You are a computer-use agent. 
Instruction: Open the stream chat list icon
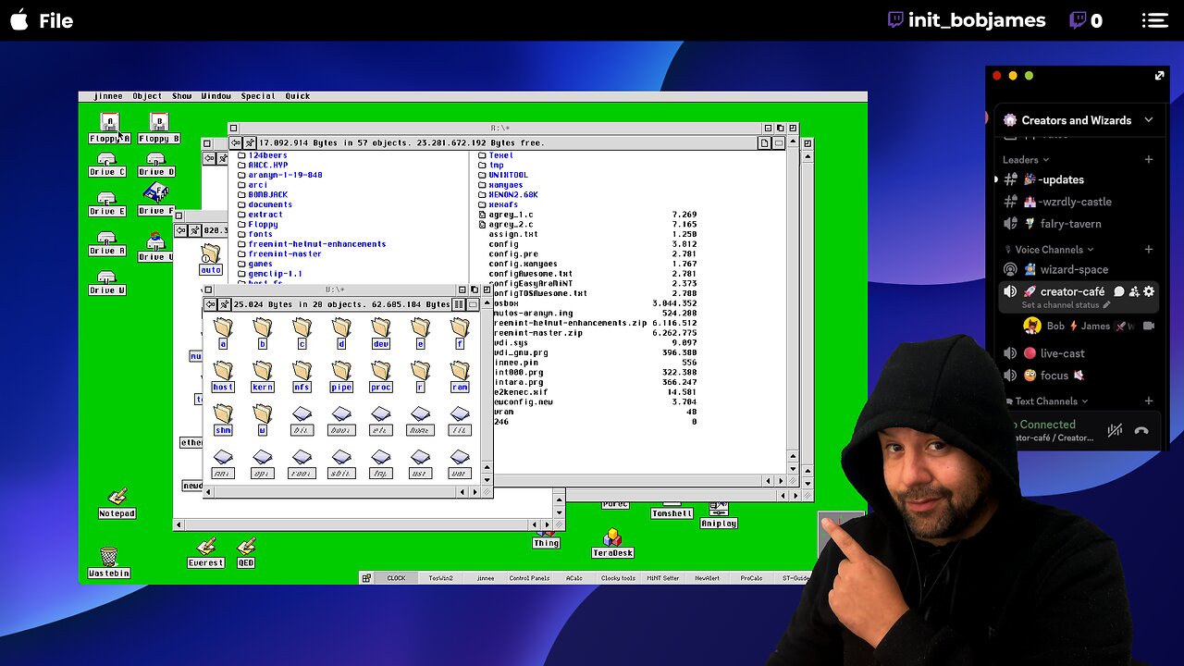[x=1154, y=20]
